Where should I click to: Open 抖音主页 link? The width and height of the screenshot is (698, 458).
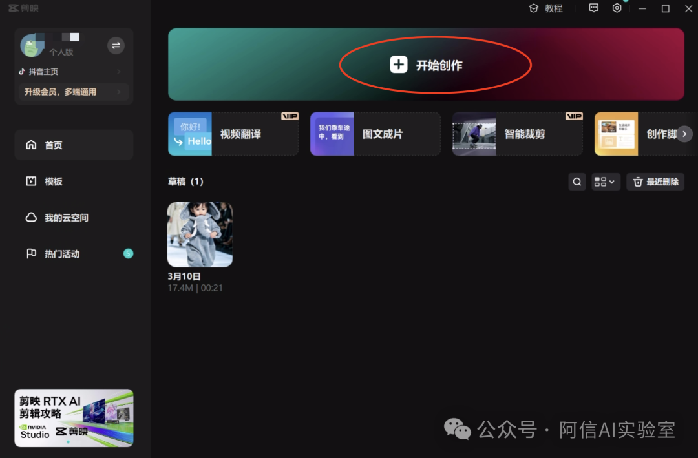(x=70, y=72)
